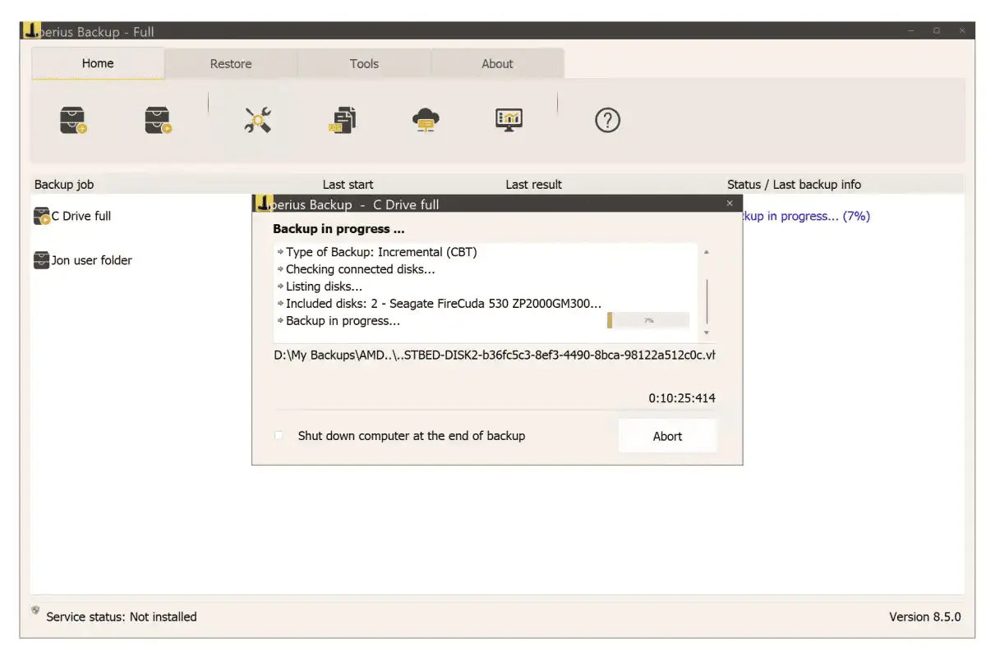Screen dimensions: 986x651
Task: Click Checking connected disks log line
Action: 360,269
